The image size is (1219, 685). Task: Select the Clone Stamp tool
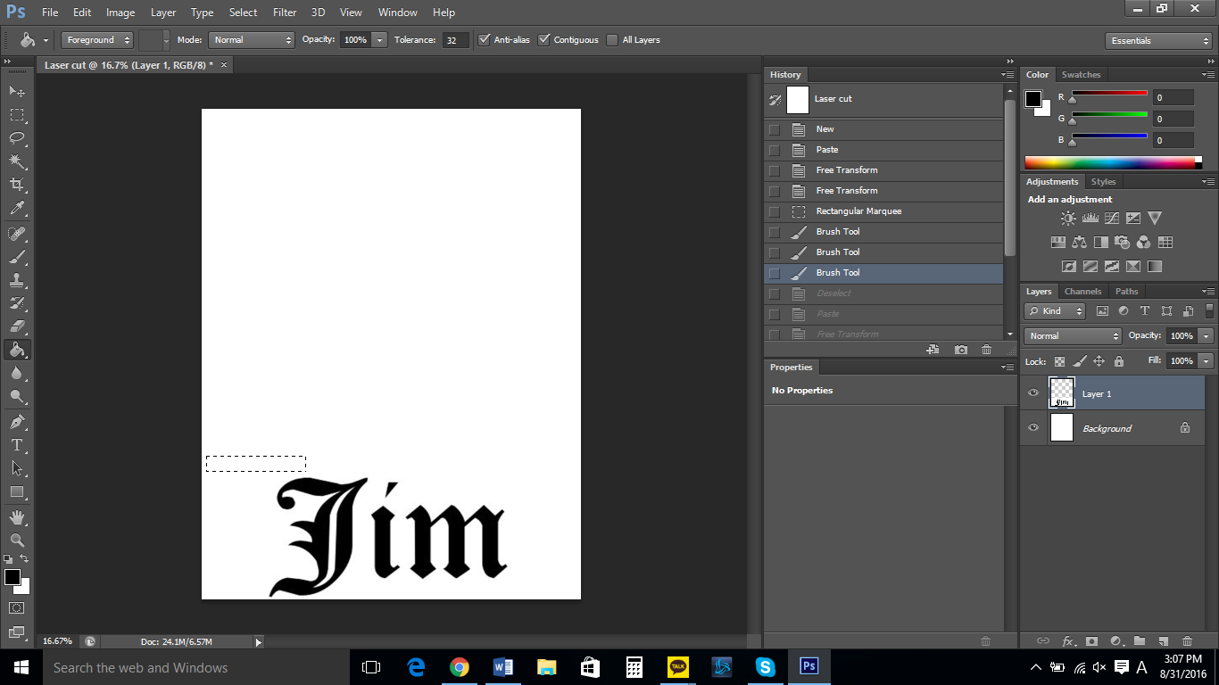click(x=17, y=280)
